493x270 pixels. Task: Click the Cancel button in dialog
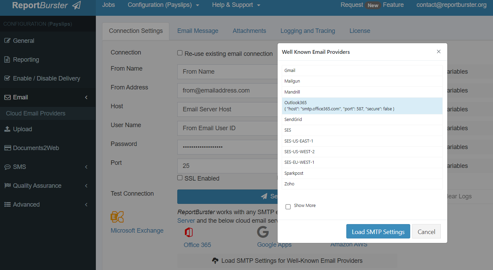coord(426,231)
